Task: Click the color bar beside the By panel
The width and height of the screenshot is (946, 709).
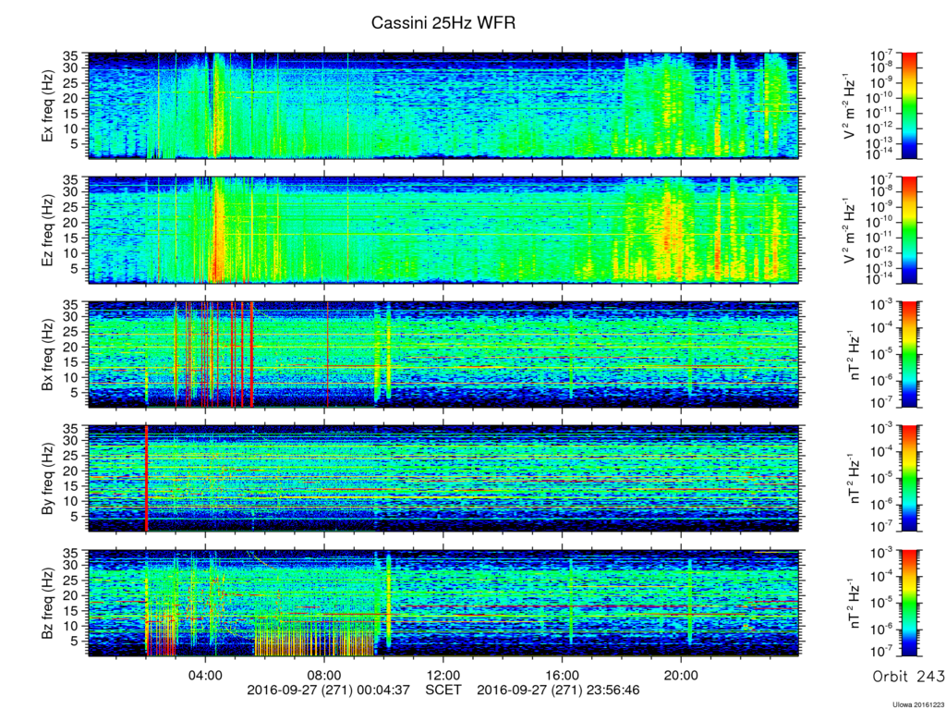Action: [x=909, y=478]
